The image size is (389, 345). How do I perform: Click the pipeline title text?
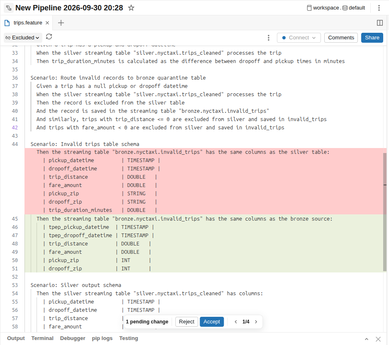point(69,8)
